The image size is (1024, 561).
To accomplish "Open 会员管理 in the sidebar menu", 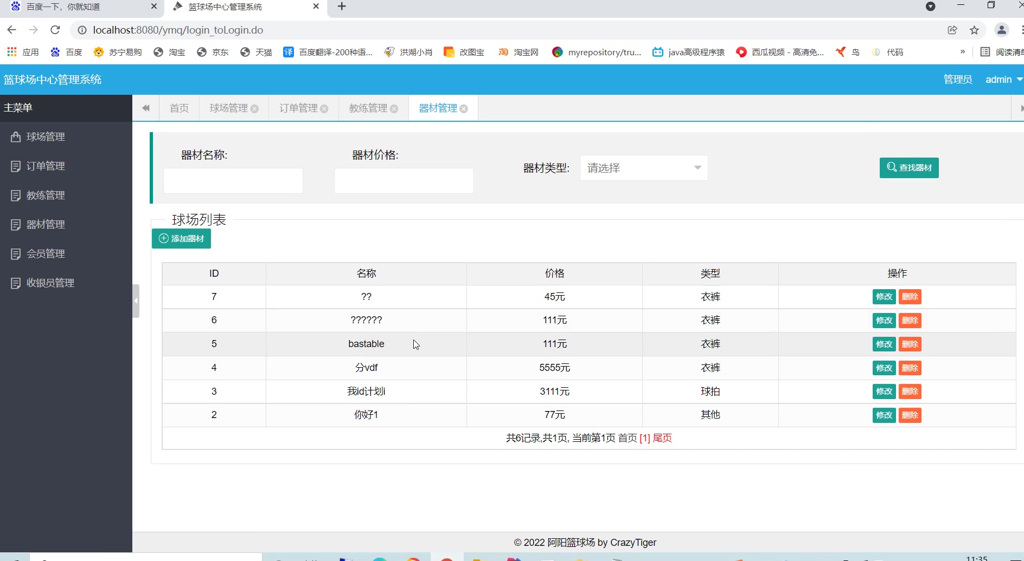I will coord(46,253).
